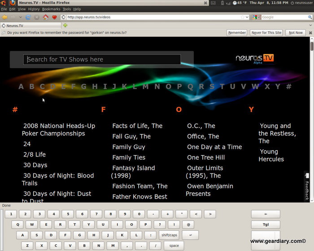Open the Father Knows Best link
Viewport: 314px width, 251px height.
click(140, 197)
